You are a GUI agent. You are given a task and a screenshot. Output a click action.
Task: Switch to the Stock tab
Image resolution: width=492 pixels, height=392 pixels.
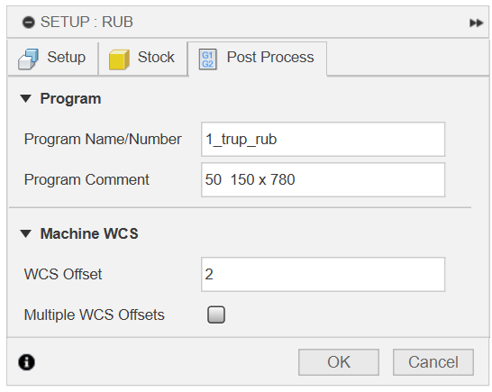point(142,59)
